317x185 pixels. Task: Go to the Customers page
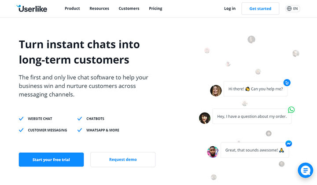[x=129, y=8]
